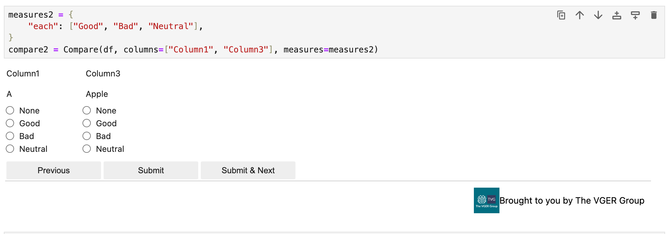Screen dimensions: 667x234
Task: Mark Bad for Column3 Apple
Action: pyautogui.click(x=87, y=136)
